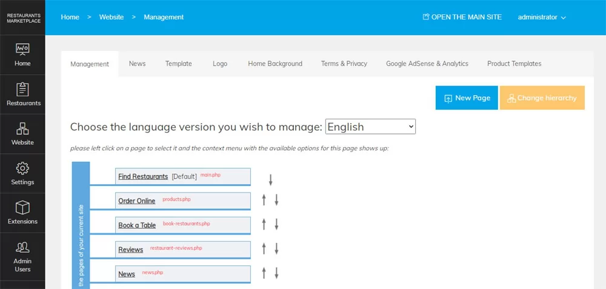
Task: Move Order Online page down
Action: point(276,200)
